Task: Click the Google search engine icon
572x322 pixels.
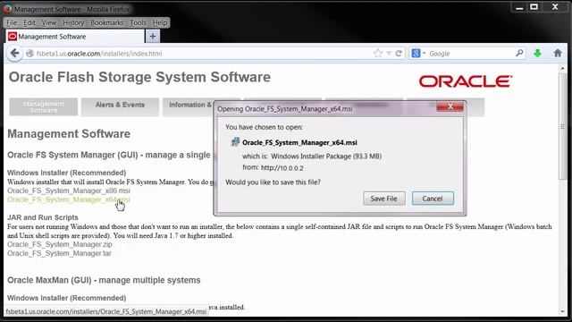Action: click(416, 54)
